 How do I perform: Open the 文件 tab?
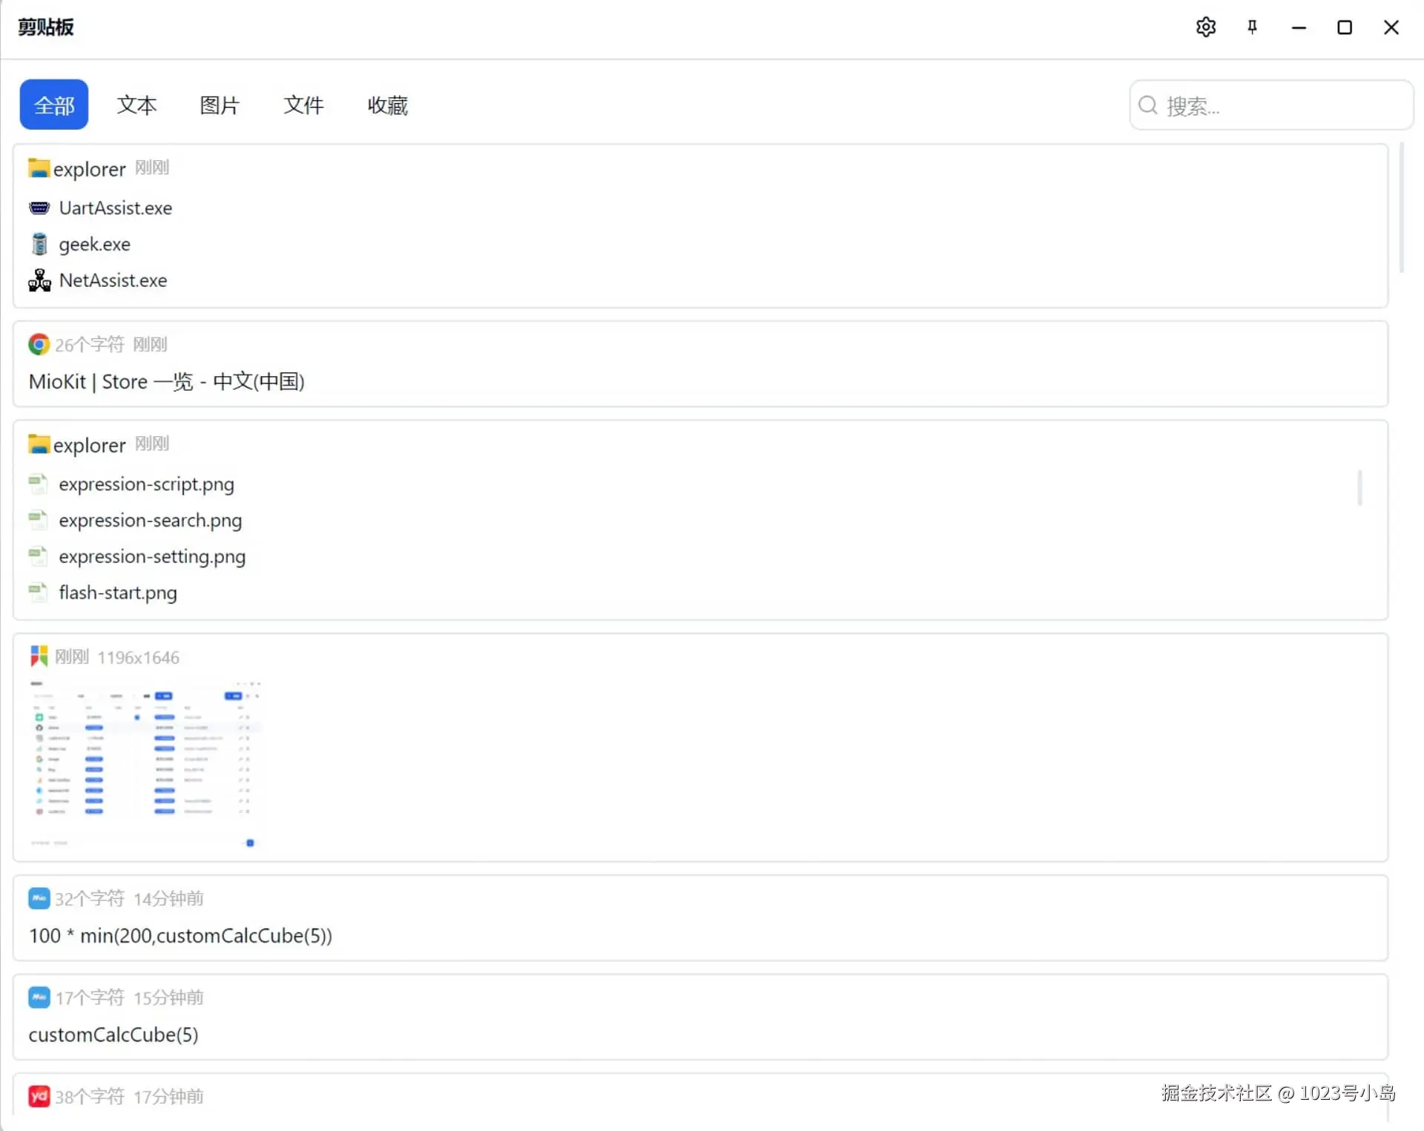point(303,105)
